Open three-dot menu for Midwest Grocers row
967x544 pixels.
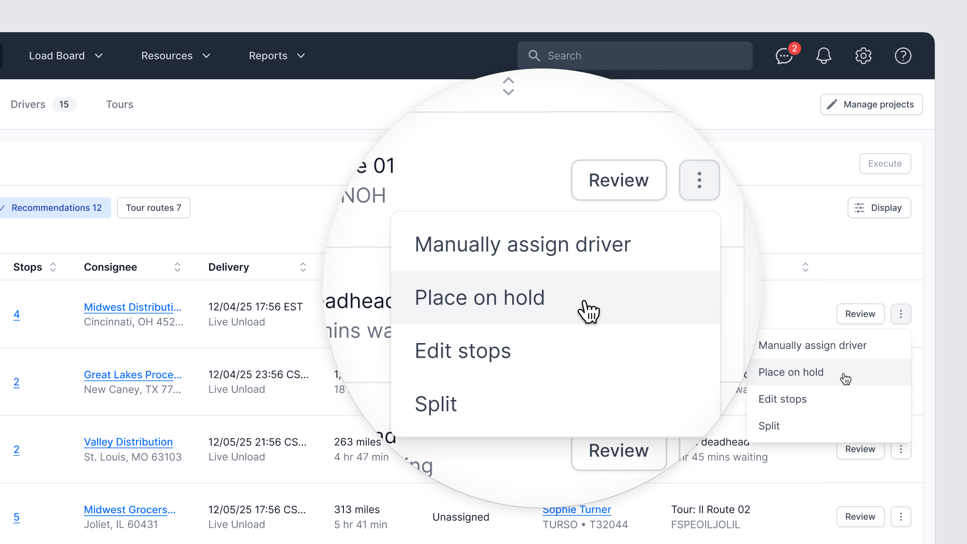(x=901, y=517)
